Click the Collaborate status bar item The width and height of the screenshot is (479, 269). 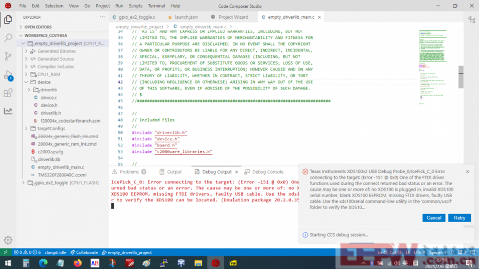(x=84, y=253)
